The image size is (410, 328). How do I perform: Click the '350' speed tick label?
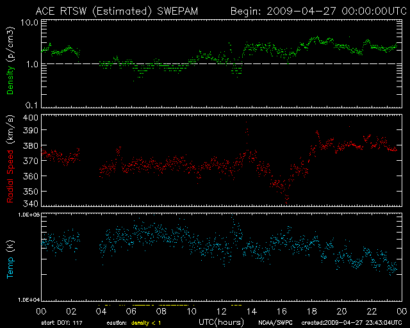click(31, 191)
